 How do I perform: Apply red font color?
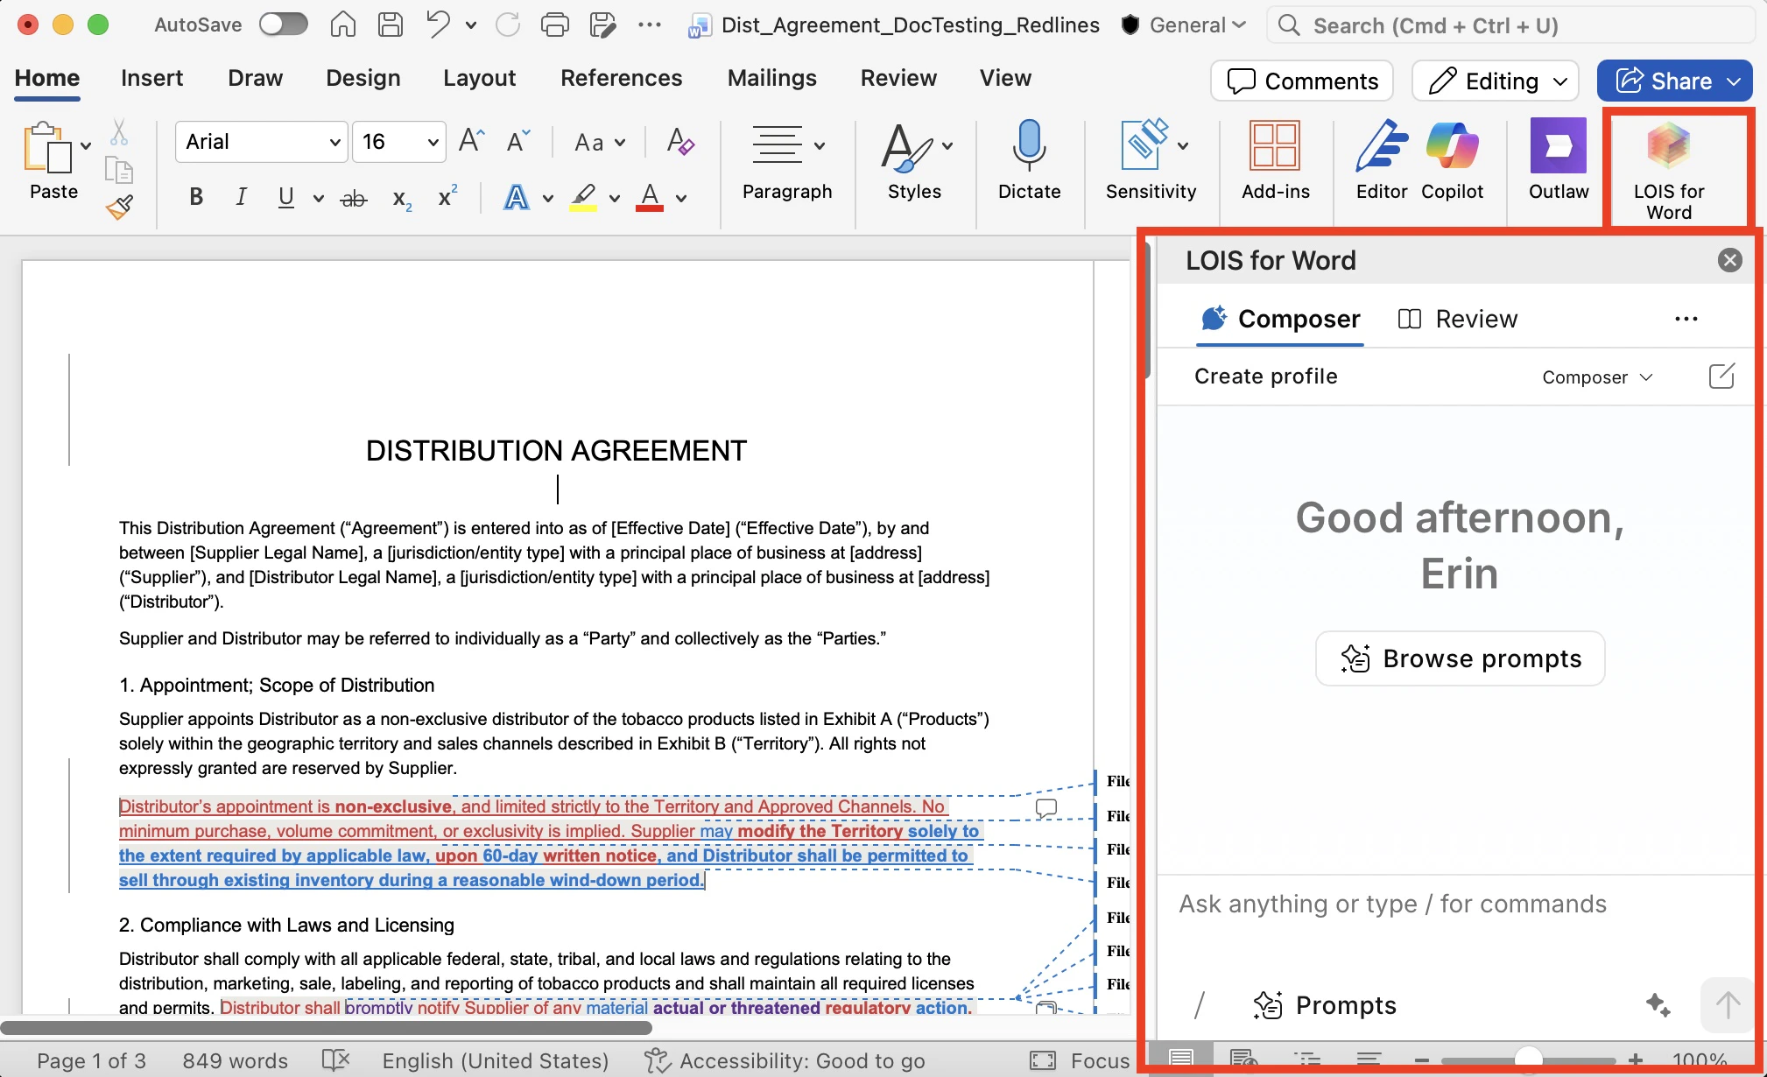pyautogui.click(x=649, y=198)
